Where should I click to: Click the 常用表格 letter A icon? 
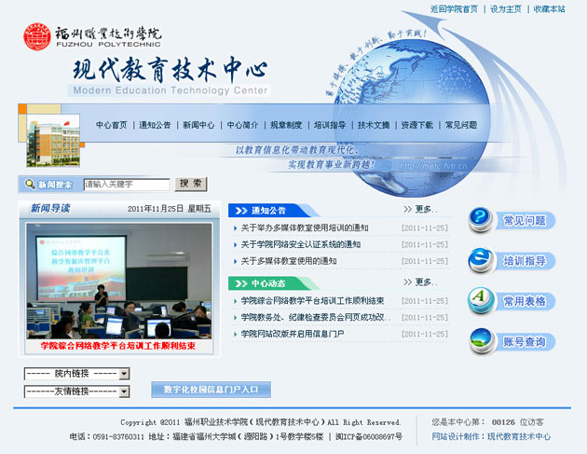[x=482, y=301]
